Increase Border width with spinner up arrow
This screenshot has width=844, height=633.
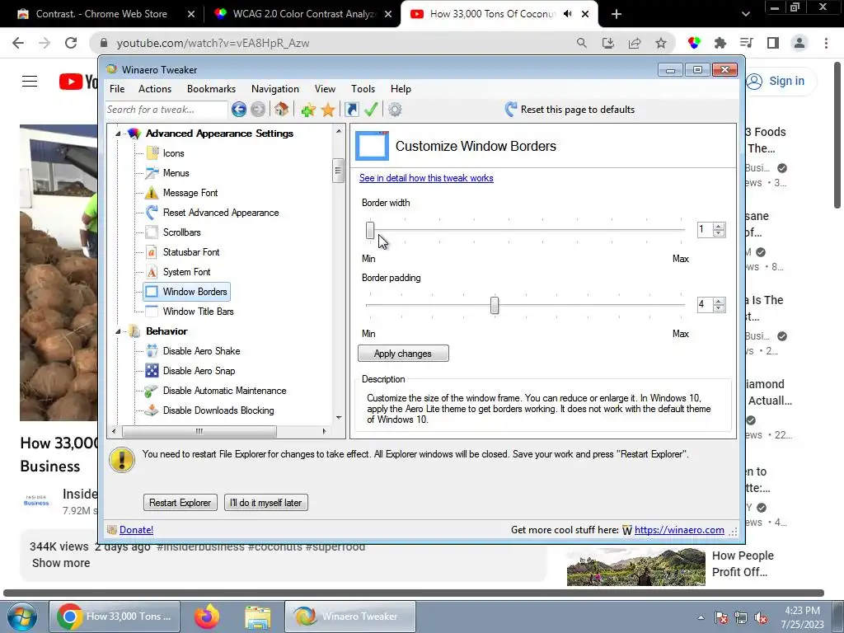tap(719, 226)
